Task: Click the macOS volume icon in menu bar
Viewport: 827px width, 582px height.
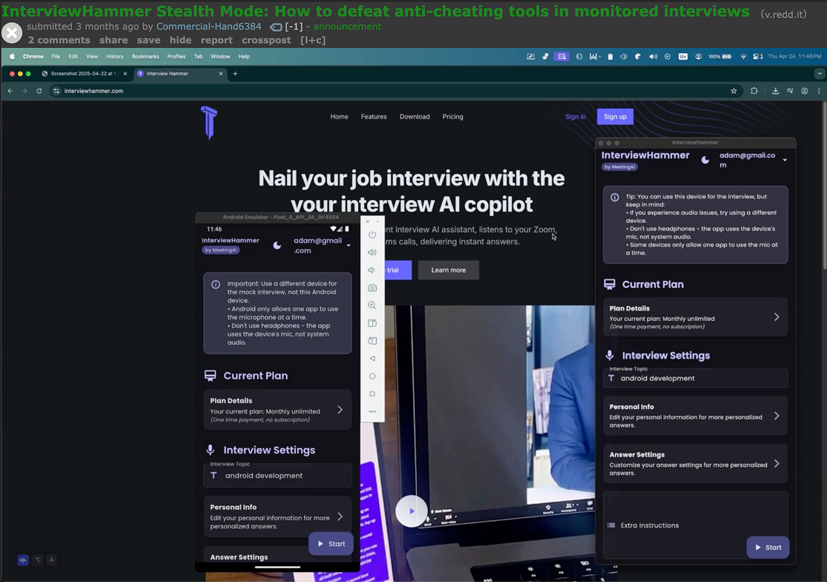Action: click(x=653, y=56)
